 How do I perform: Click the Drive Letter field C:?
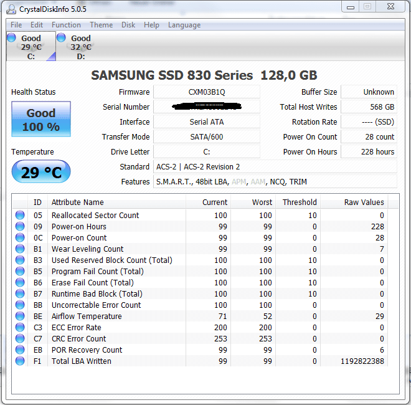207,151
